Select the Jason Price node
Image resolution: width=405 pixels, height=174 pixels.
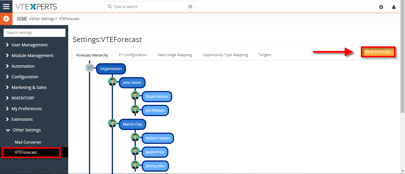tap(155, 152)
